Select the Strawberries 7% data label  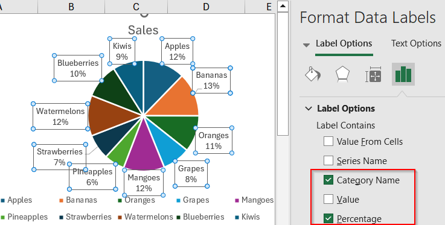[60, 157]
